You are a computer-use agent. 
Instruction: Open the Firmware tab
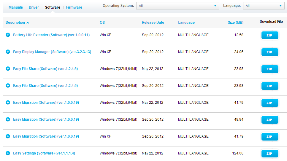point(74,7)
